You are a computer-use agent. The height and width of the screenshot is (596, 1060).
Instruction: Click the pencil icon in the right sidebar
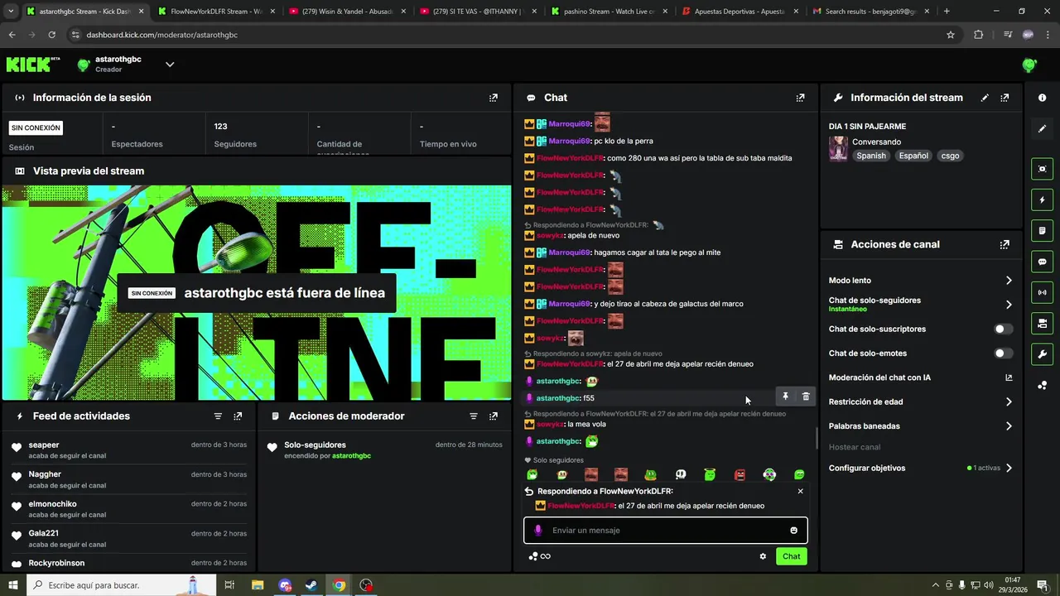click(1042, 129)
